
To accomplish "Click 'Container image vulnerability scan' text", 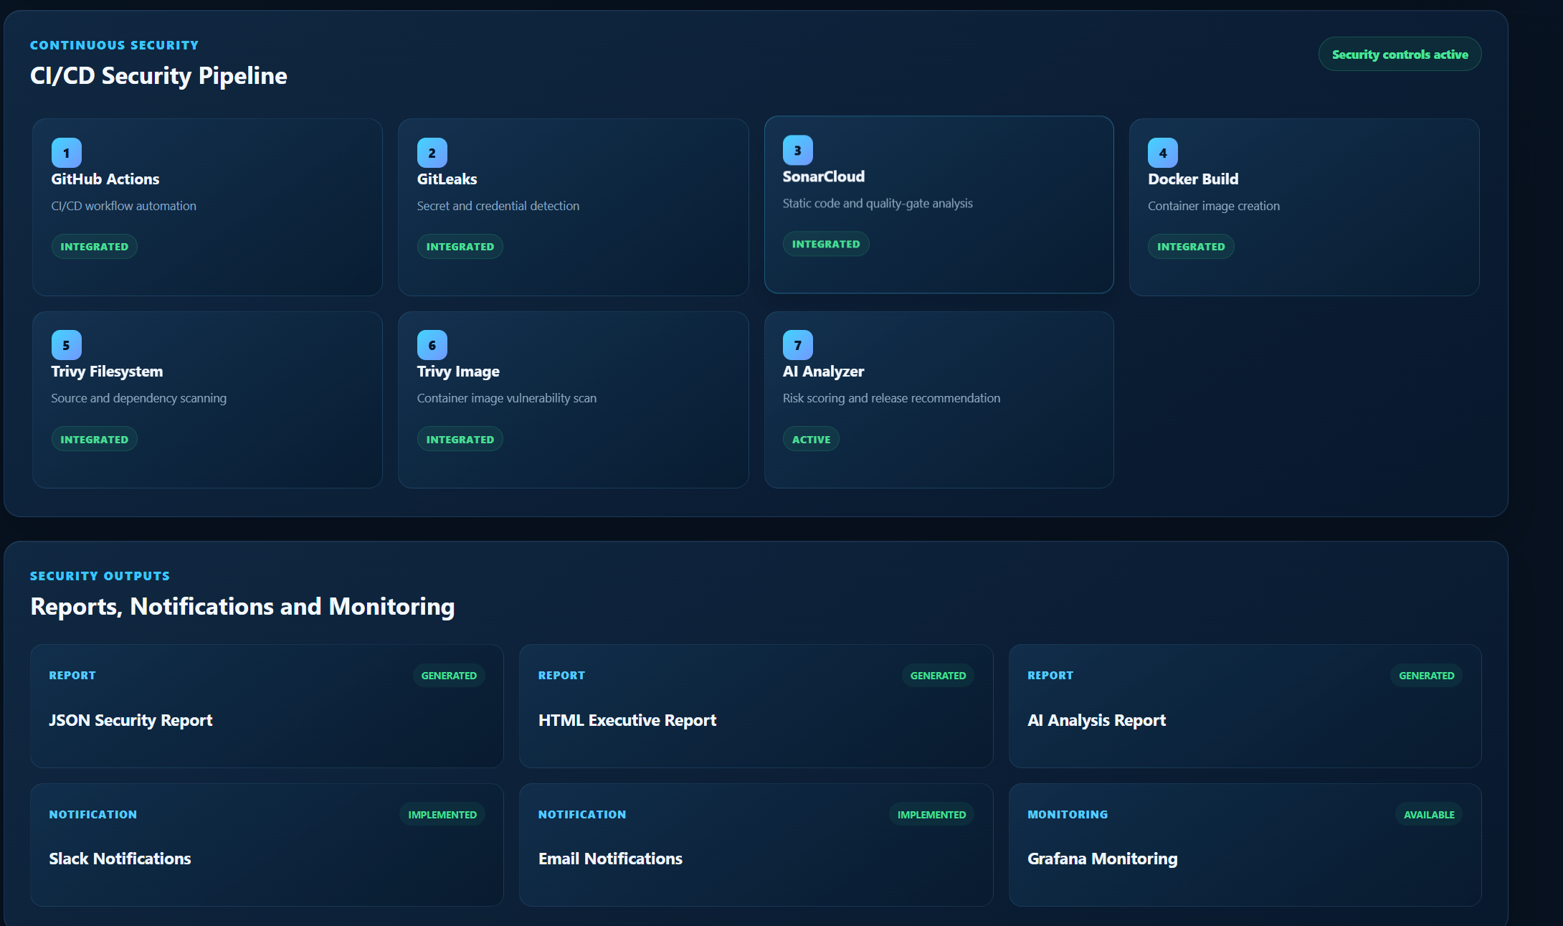I will [507, 398].
